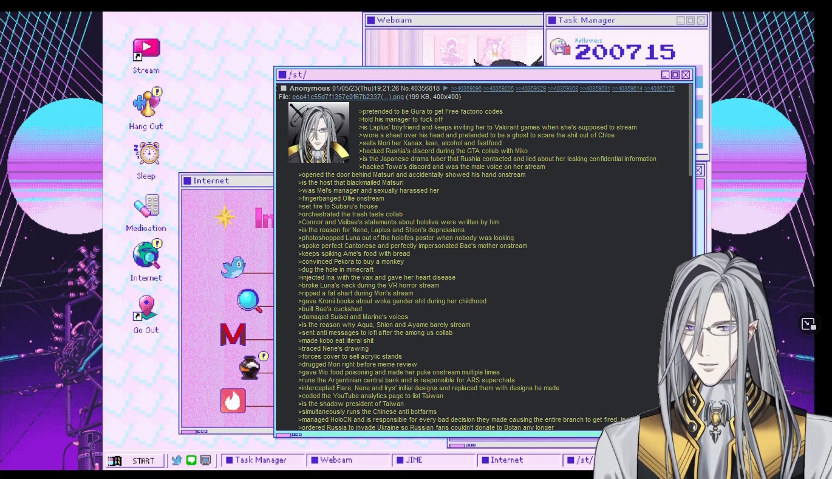This screenshot has height=479, width=832.
Task: Click the line 'convinced Pekora to buy a monkey'
Action: click(x=351, y=261)
